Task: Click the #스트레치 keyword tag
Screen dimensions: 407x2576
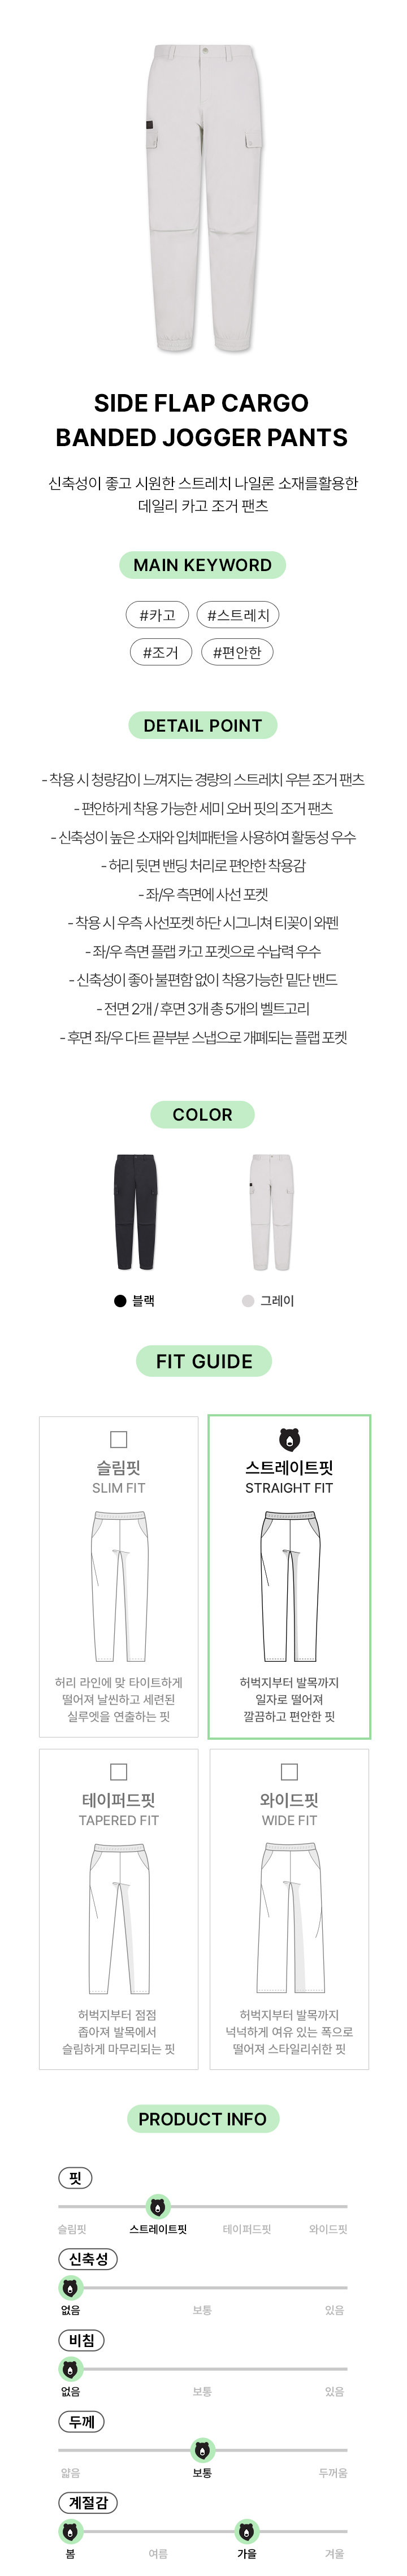Action: (238, 615)
